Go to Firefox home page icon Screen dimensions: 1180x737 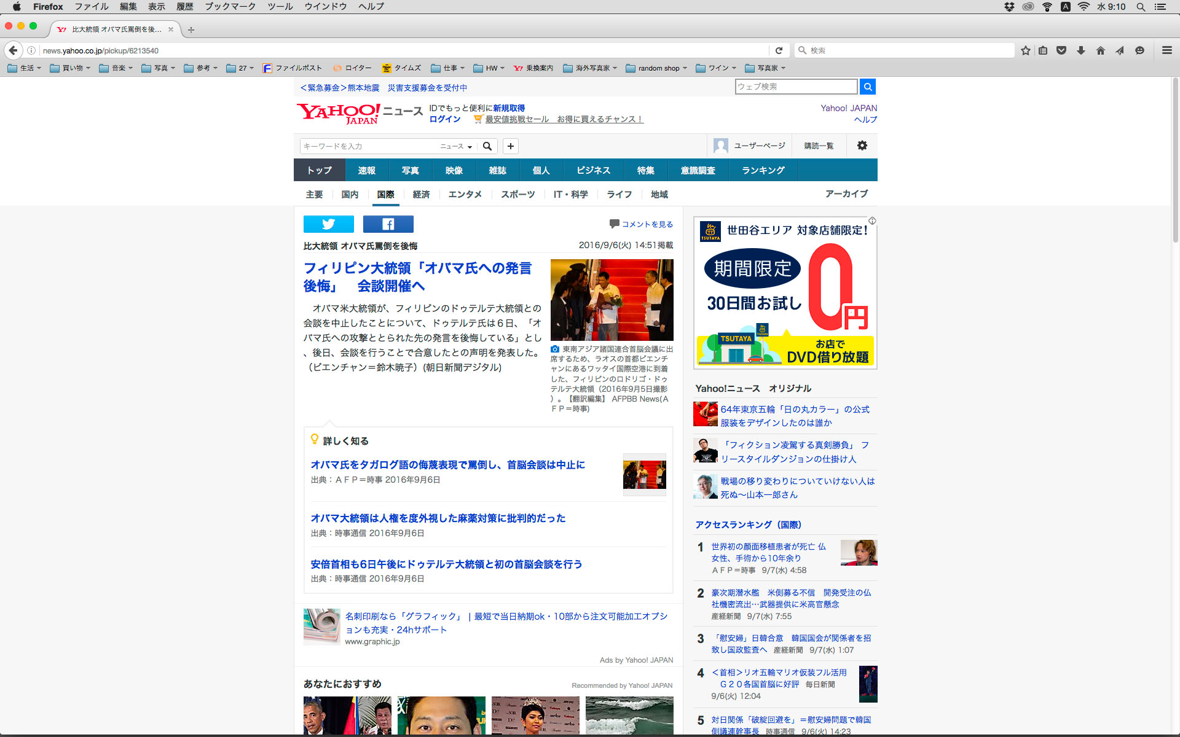click(x=1100, y=50)
